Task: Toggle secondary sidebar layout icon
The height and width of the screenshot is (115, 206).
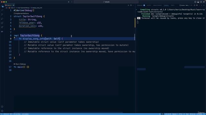Action: pyautogui.click(x=201, y=2)
